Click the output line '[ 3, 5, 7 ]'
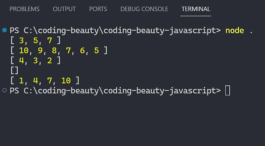The image size is (265, 146). pos(35,40)
